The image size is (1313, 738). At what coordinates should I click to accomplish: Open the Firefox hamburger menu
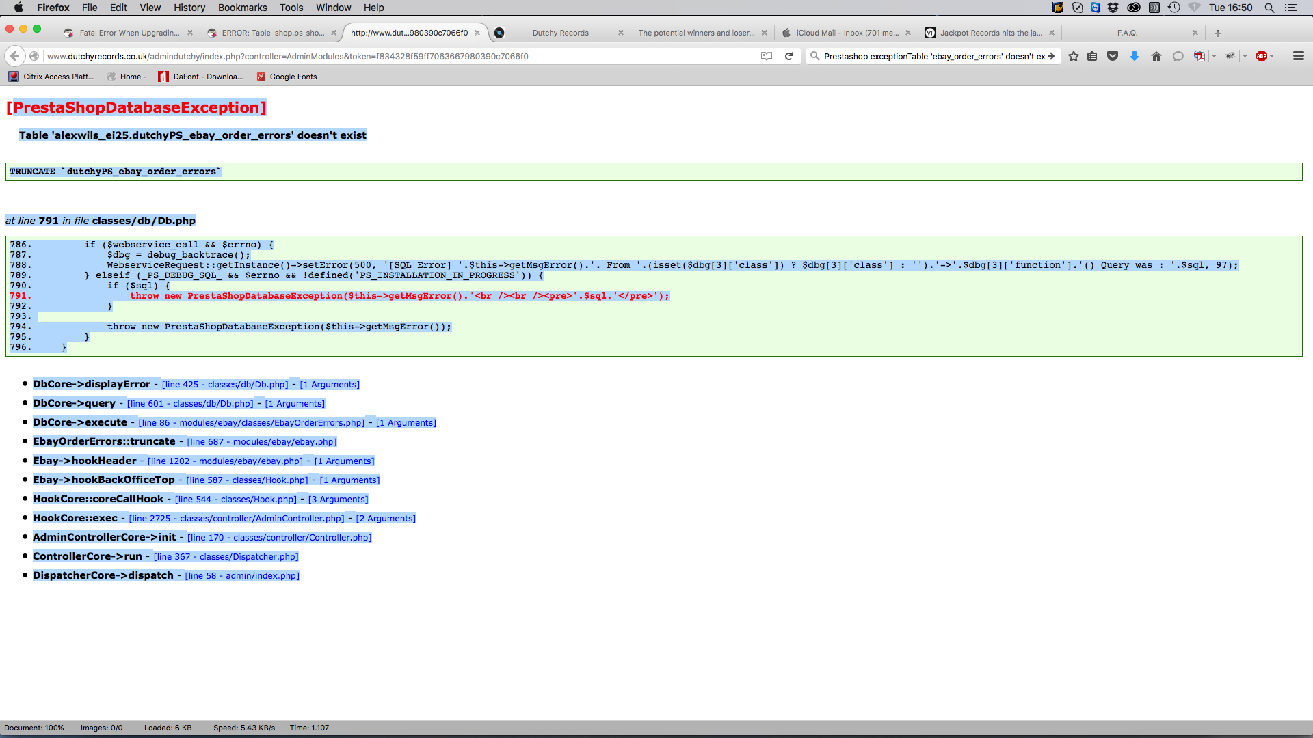(x=1299, y=56)
